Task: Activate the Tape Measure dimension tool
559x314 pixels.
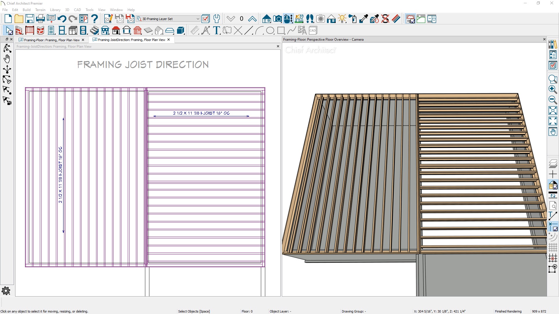Action: coord(194,30)
